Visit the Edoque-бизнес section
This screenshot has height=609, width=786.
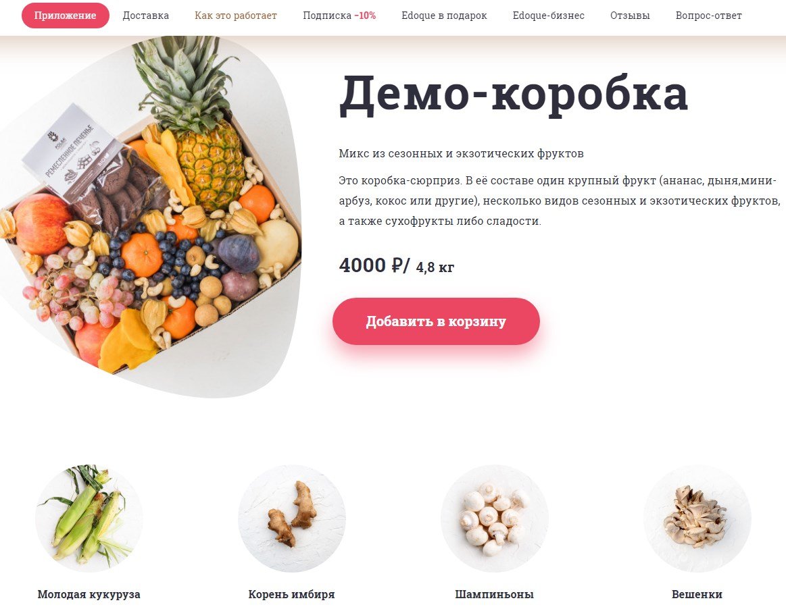(x=548, y=16)
